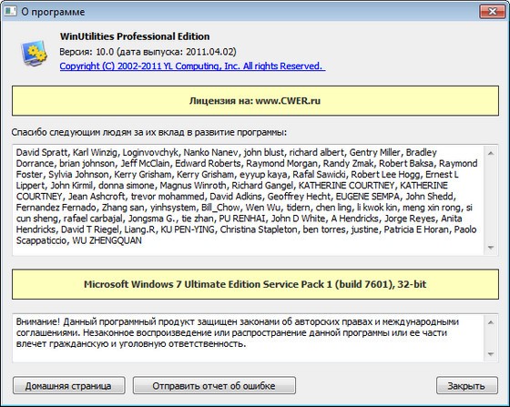This screenshot has height=407, width=510.
Task: Click the name Magnus Winroth
Action: tap(192, 186)
